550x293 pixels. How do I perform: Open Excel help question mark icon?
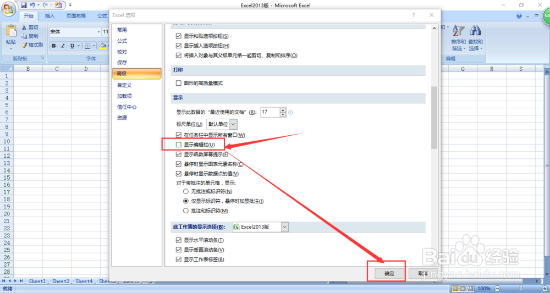pyautogui.click(x=519, y=16)
